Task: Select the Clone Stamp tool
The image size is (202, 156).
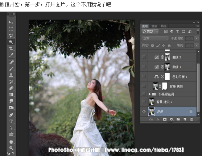Action: coord(11,75)
